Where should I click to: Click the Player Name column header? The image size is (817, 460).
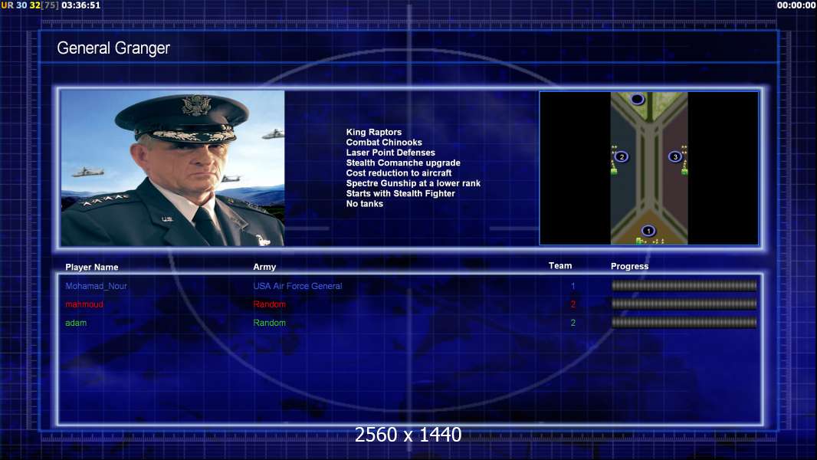coord(92,267)
